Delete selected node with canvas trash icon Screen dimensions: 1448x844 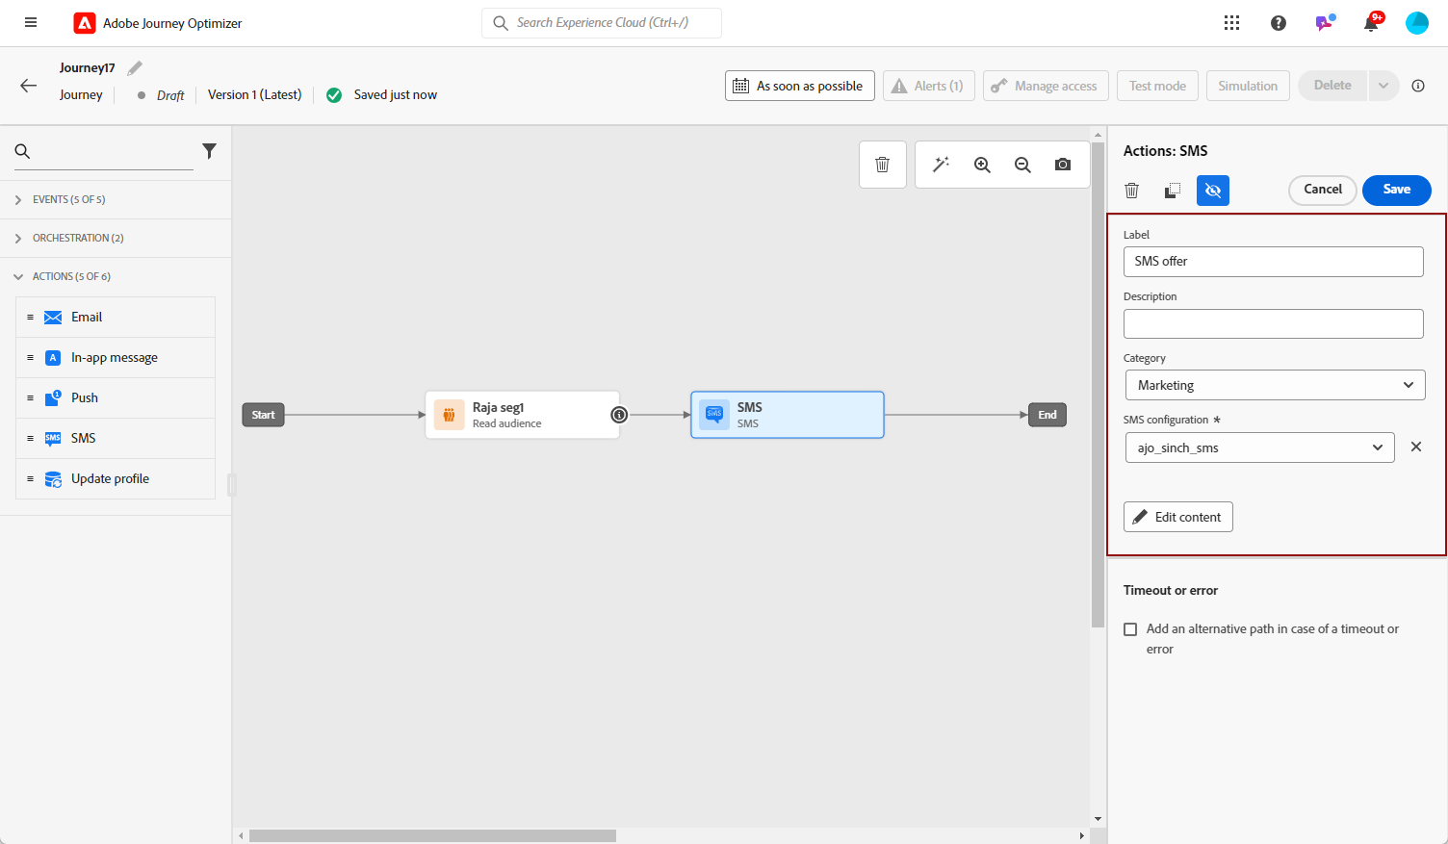click(882, 165)
